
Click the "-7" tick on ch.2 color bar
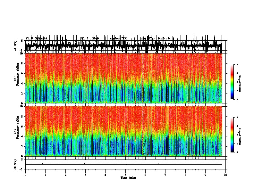237,152
